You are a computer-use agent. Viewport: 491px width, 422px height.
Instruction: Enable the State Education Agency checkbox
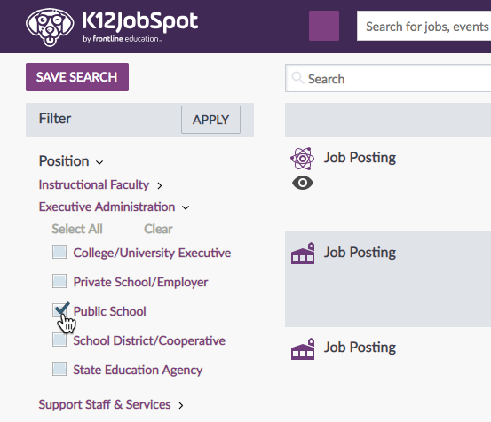click(59, 369)
